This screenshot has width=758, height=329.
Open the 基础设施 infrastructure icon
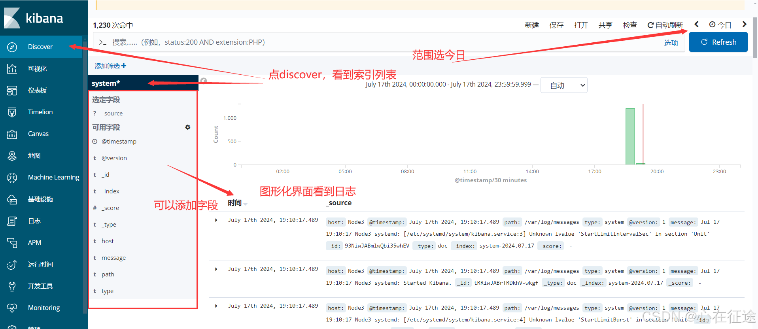click(x=12, y=199)
